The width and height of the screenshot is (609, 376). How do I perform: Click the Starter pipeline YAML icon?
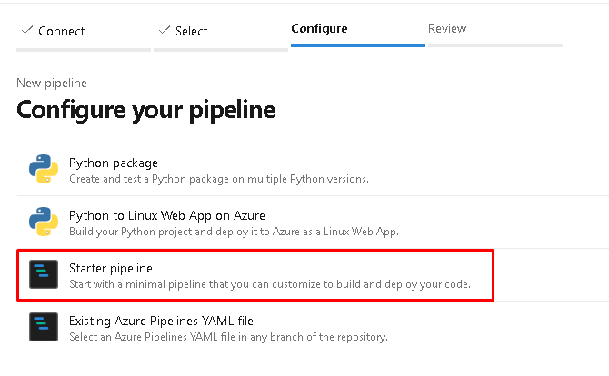coord(44,275)
